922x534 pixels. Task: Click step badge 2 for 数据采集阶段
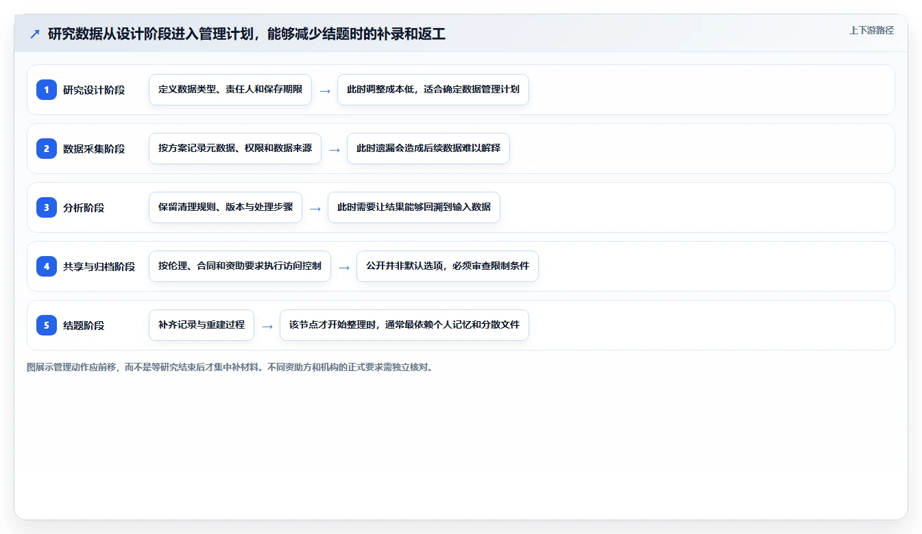(x=47, y=148)
